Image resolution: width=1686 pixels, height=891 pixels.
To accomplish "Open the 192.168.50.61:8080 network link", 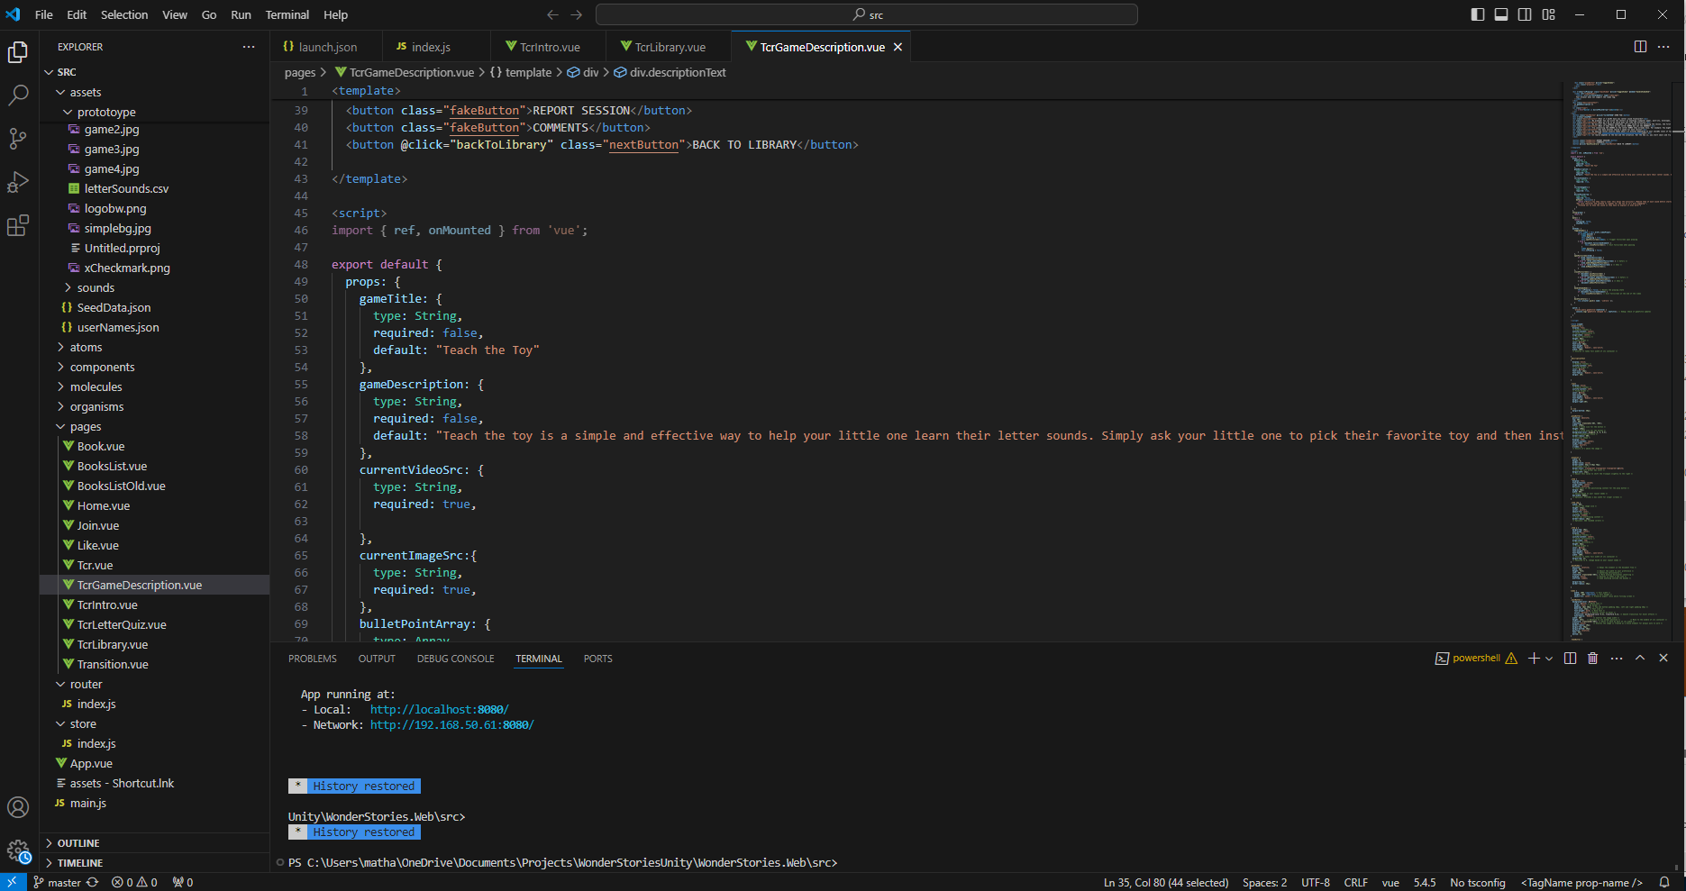I will click(451, 724).
